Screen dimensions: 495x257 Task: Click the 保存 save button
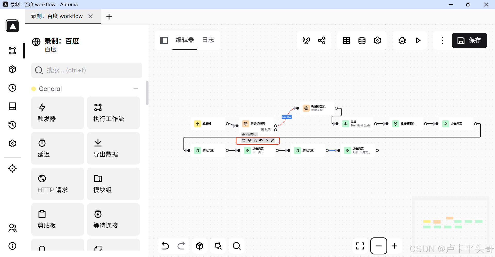click(x=469, y=40)
